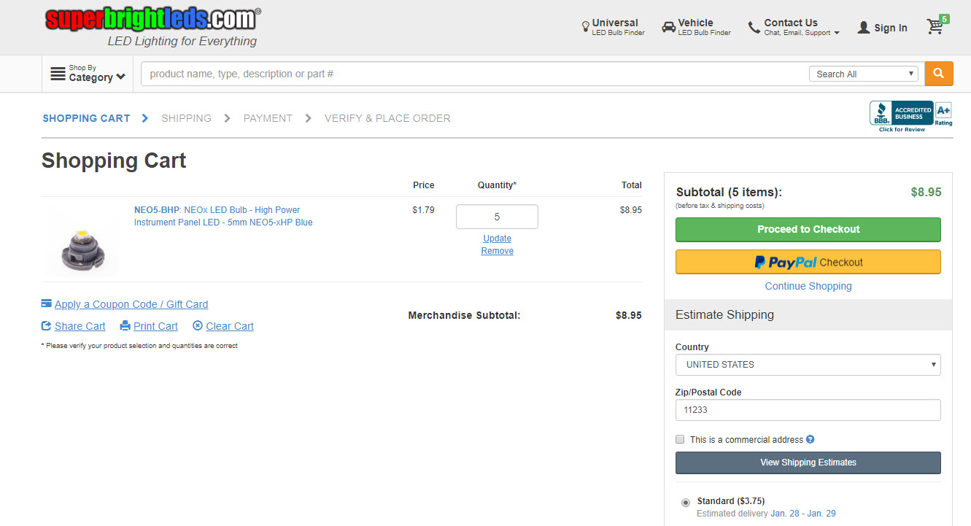Image resolution: width=971 pixels, height=526 pixels.
Task: Click the superbrightleds.com logo
Action: tap(152, 19)
